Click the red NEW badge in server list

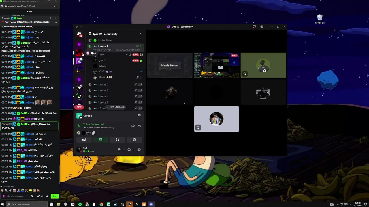(79, 107)
